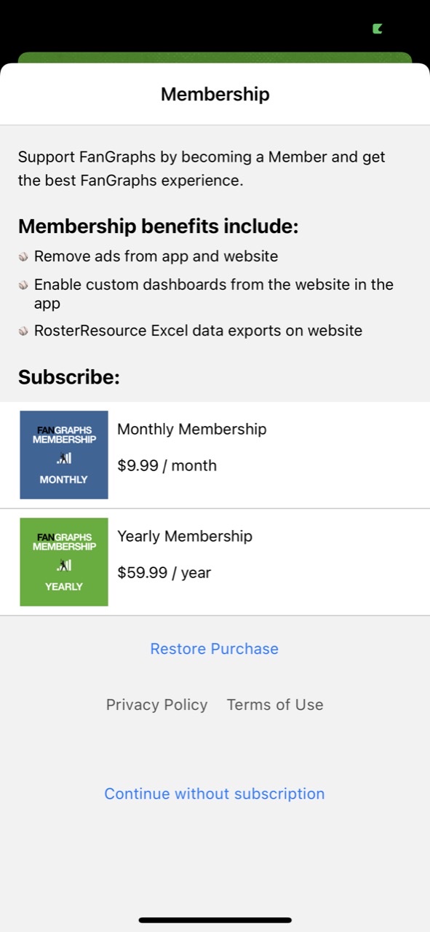The image size is (430, 932).
Task: Choose the $59.99 / year price
Action: tap(164, 572)
